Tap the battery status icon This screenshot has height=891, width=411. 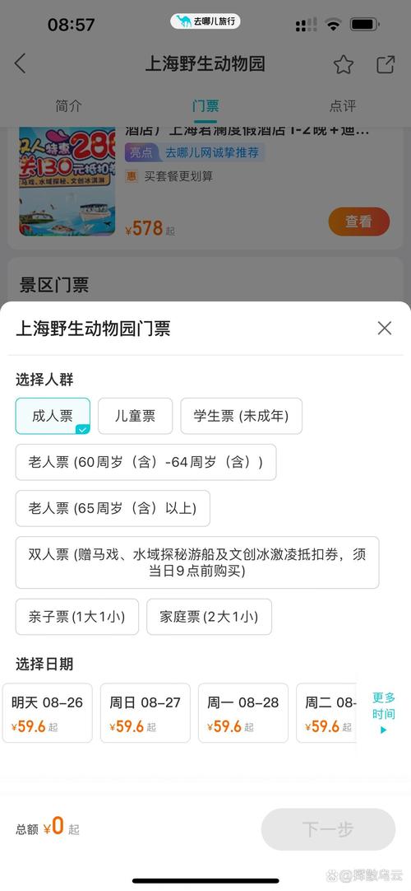point(364,25)
